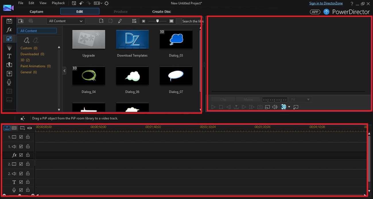Lock video track 1

point(28,137)
